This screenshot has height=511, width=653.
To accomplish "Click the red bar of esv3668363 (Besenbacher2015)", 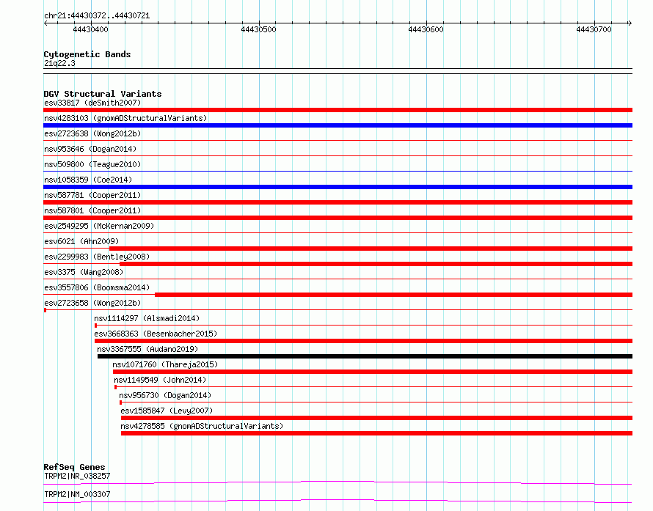I will coord(364,341).
